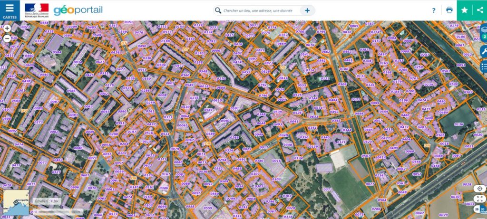
Task: Zoom in with the plus button
Action: [x=7, y=29]
